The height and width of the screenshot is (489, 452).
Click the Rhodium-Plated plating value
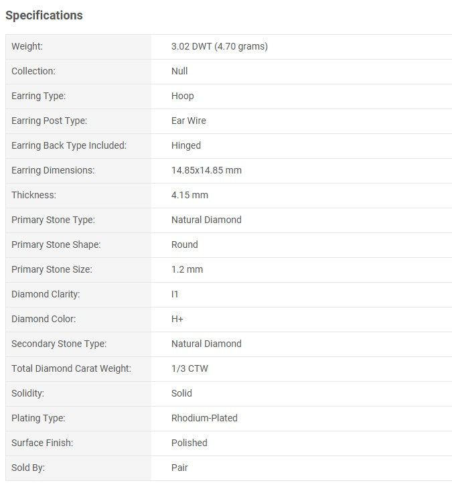point(204,418)
